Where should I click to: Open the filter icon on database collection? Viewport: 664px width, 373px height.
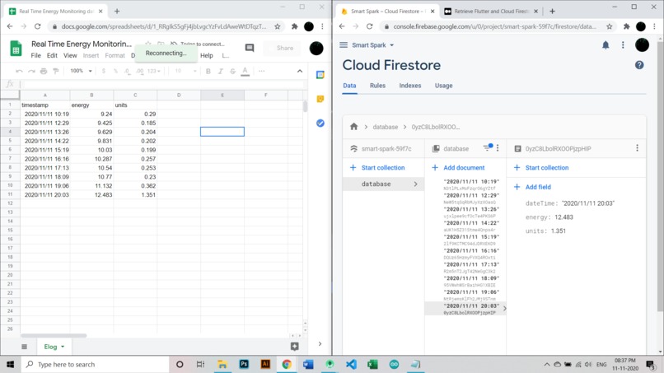tap(487, 147)
